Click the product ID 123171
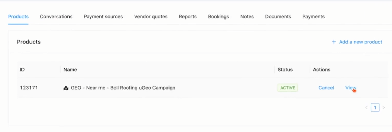The height and width of the screenshot is (132, 392). tap(29, 88)
